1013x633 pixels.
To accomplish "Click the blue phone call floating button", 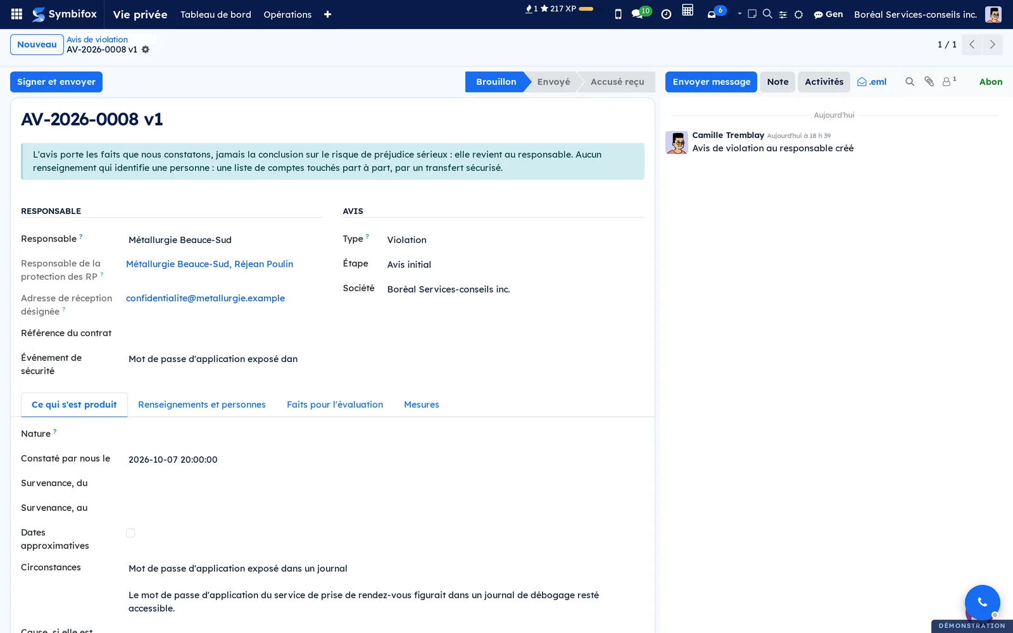I will point(982,603).
